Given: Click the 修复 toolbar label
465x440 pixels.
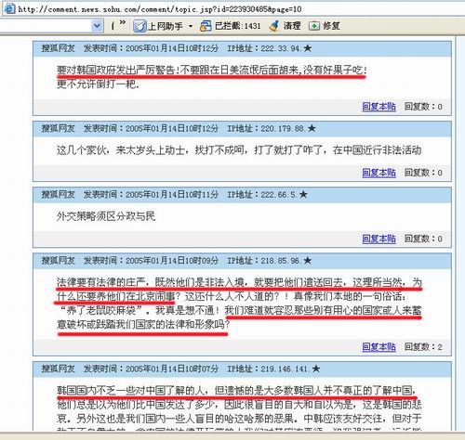Looking at the screenshot, I should point(331,26).
